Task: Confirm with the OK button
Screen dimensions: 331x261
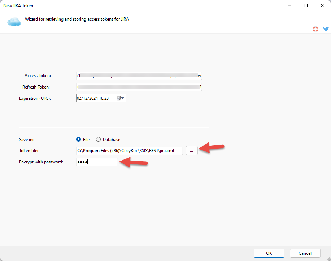Action: pyautogui.click(x=269, y=253)
